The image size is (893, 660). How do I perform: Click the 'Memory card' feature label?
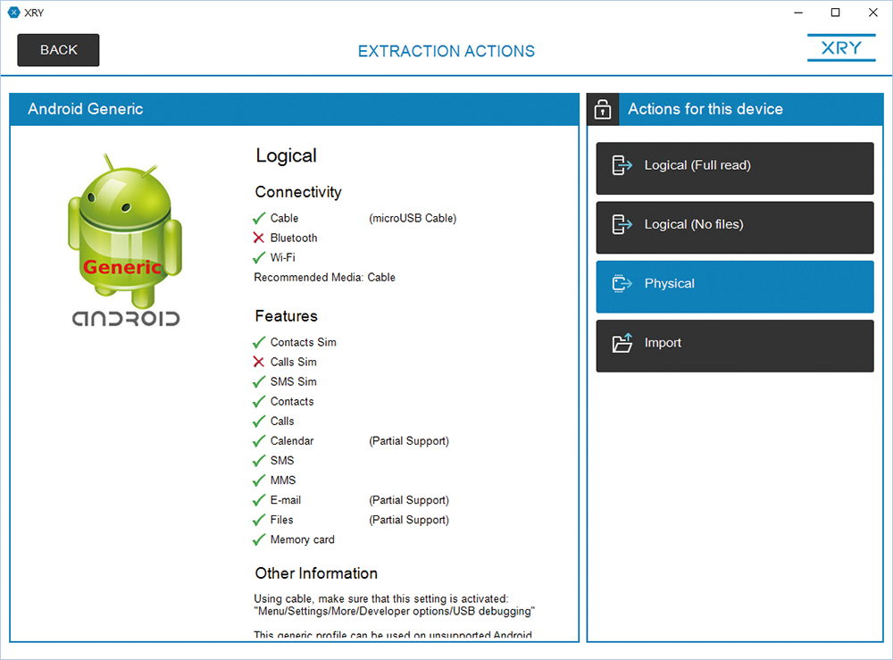tap(303, 539)
